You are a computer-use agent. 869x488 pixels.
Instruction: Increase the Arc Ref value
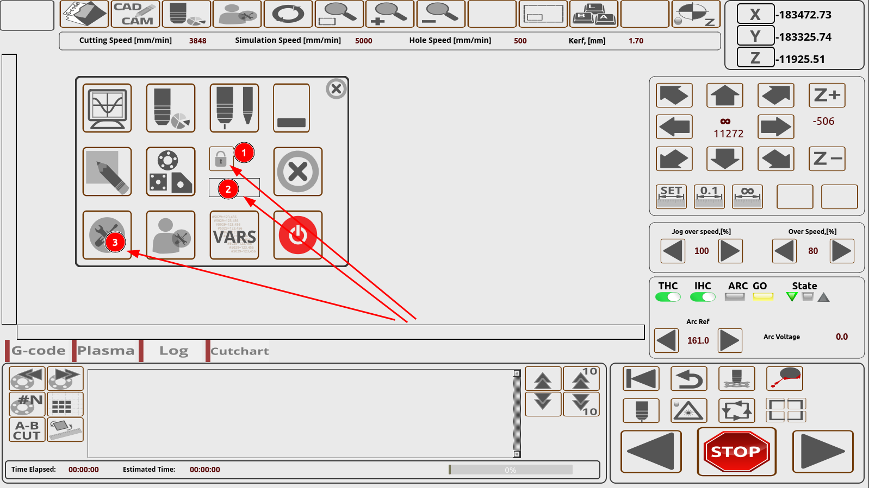[730, 341]
